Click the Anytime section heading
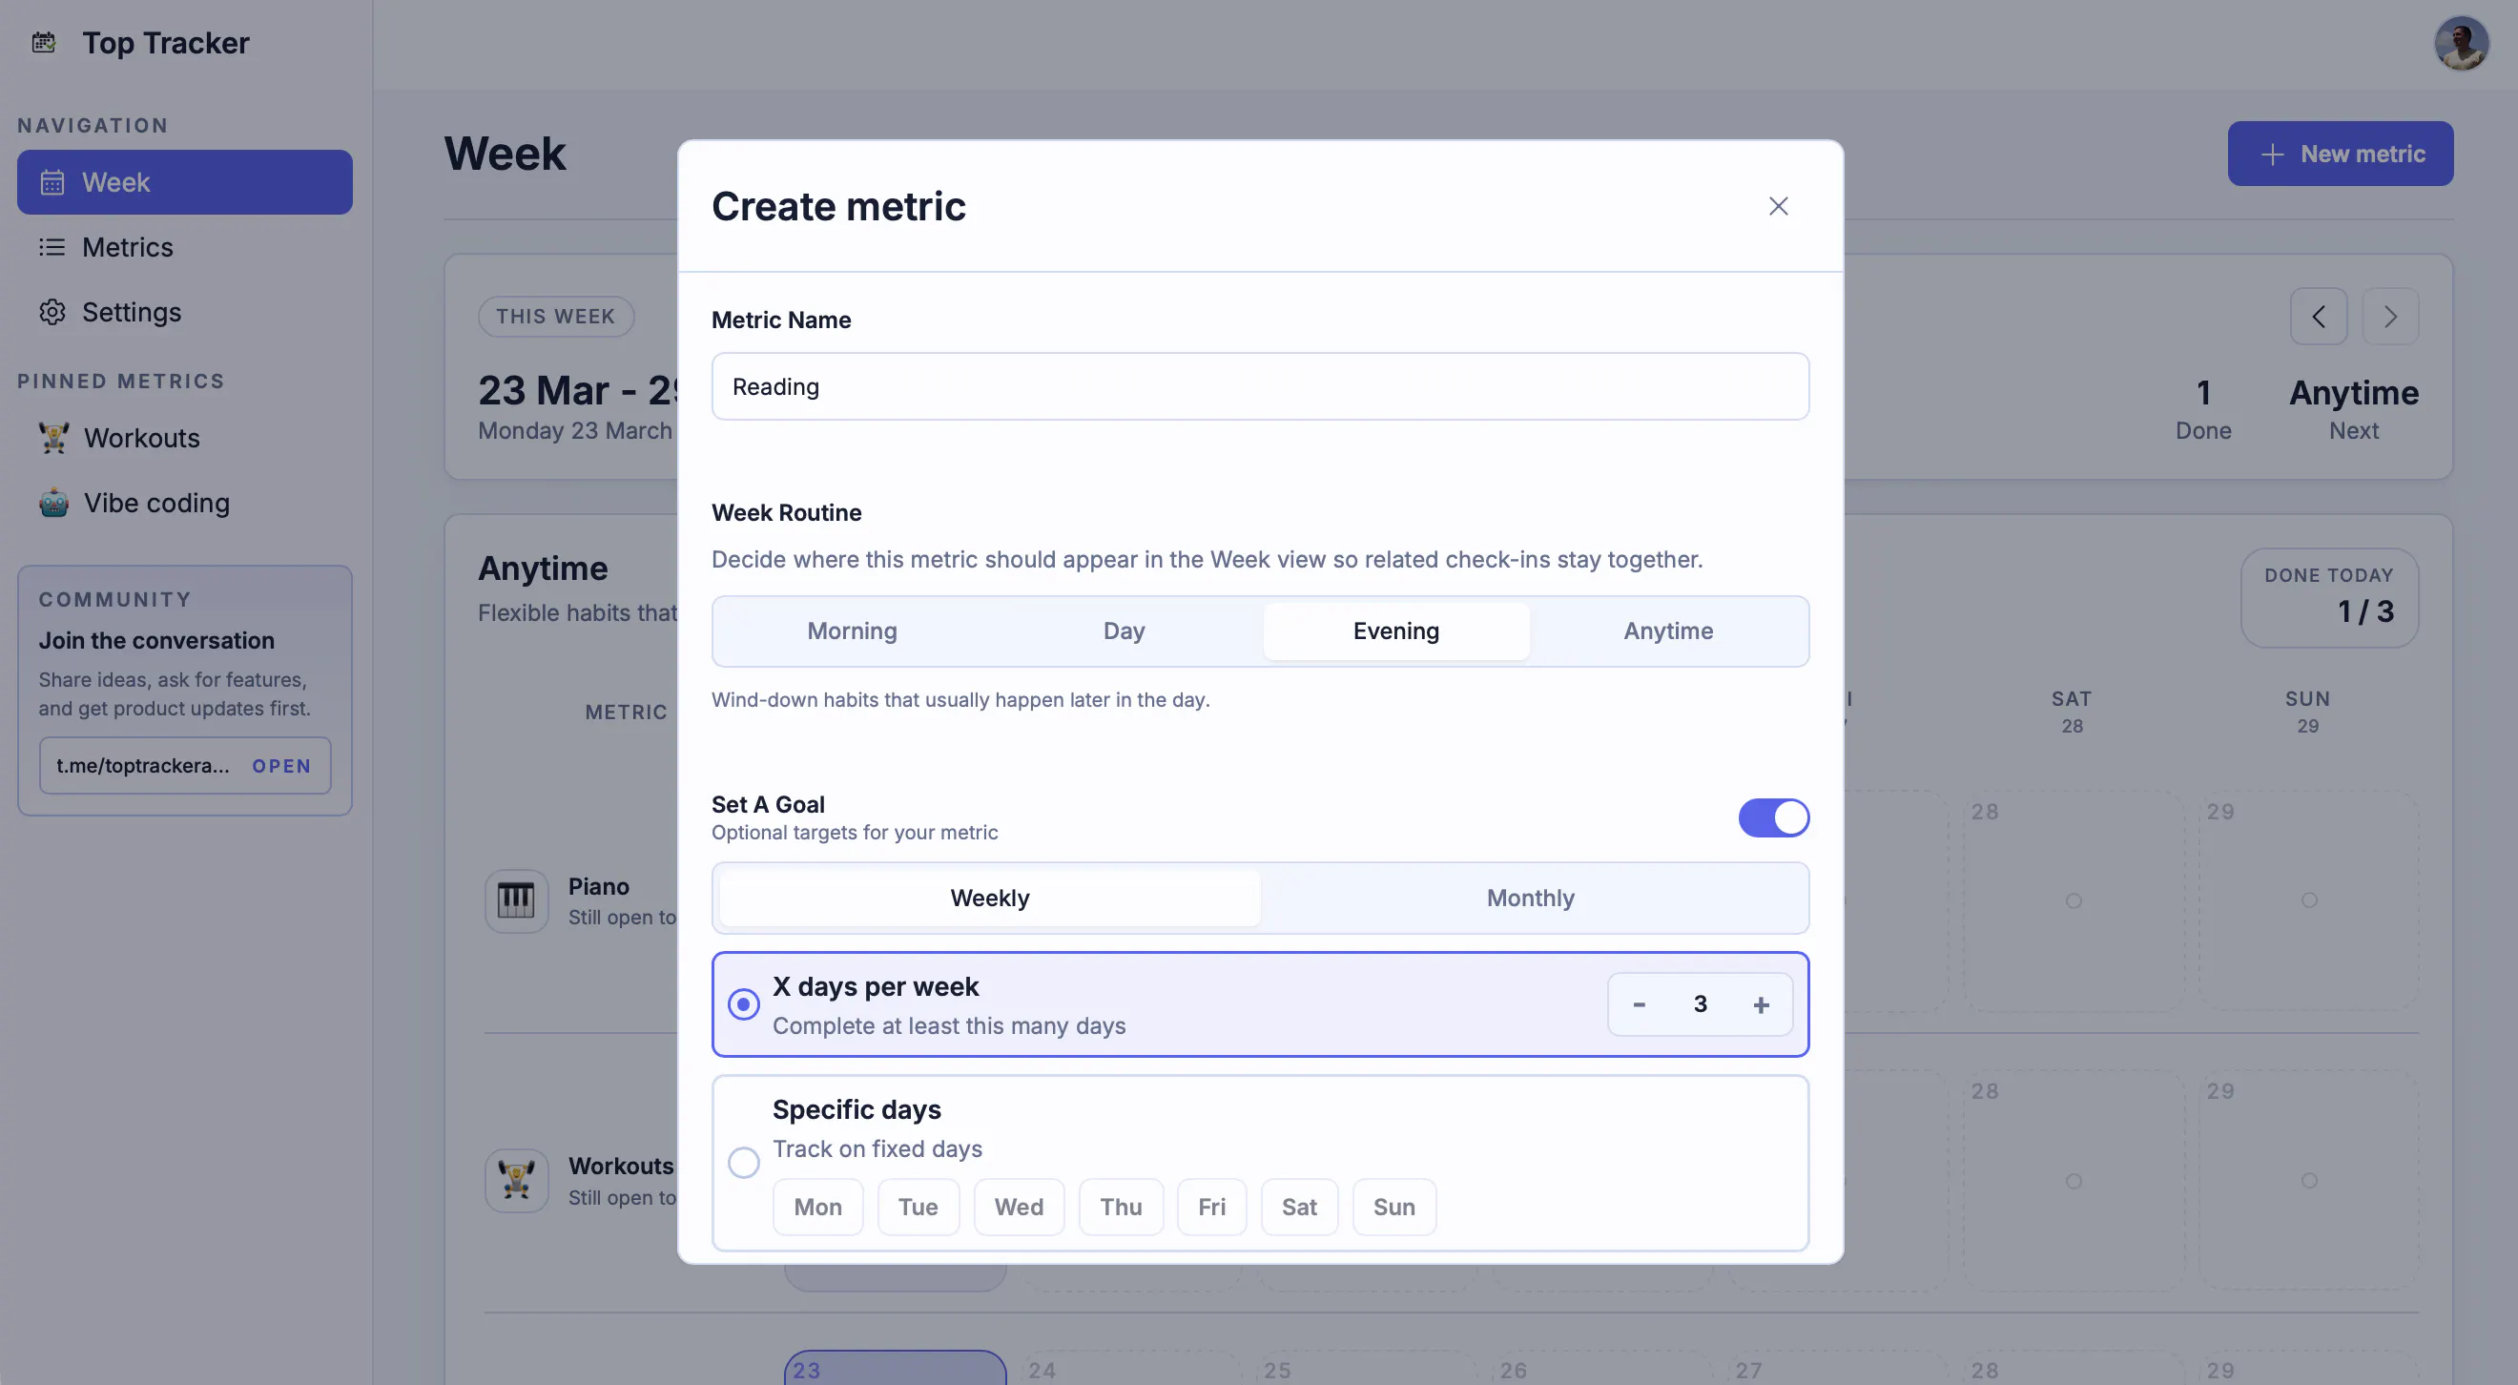The height and width of the screenshot is (1385, 2518). coord(543,568)
